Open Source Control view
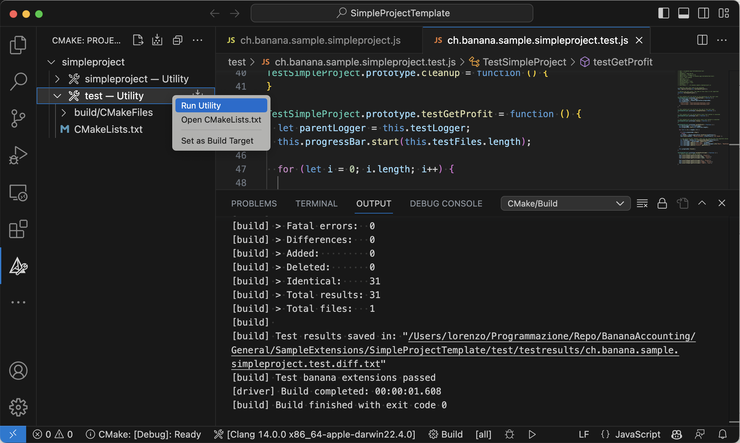Screen dimensions: 740x443 pos(18,118)
